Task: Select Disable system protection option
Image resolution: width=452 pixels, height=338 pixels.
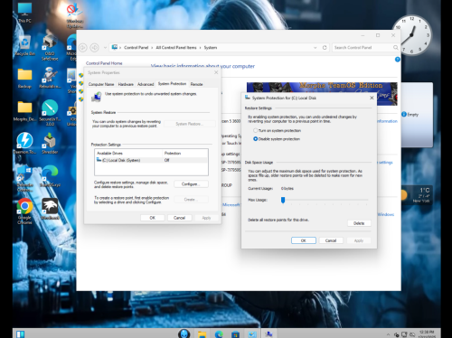Action: click(x=256, y=139)
